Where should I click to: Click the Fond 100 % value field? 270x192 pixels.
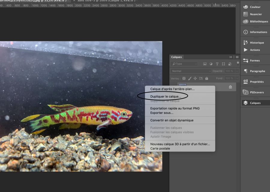[x=230, y=78]
